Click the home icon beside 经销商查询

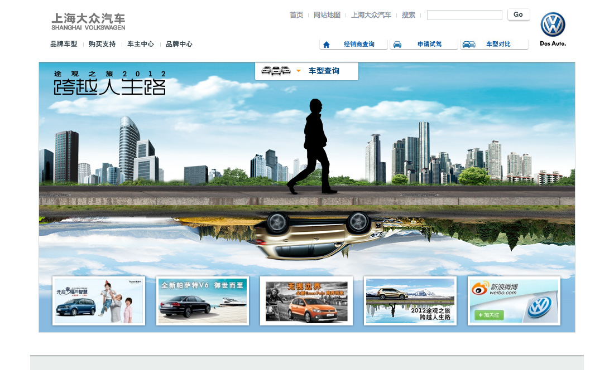[x=326, y=45]
